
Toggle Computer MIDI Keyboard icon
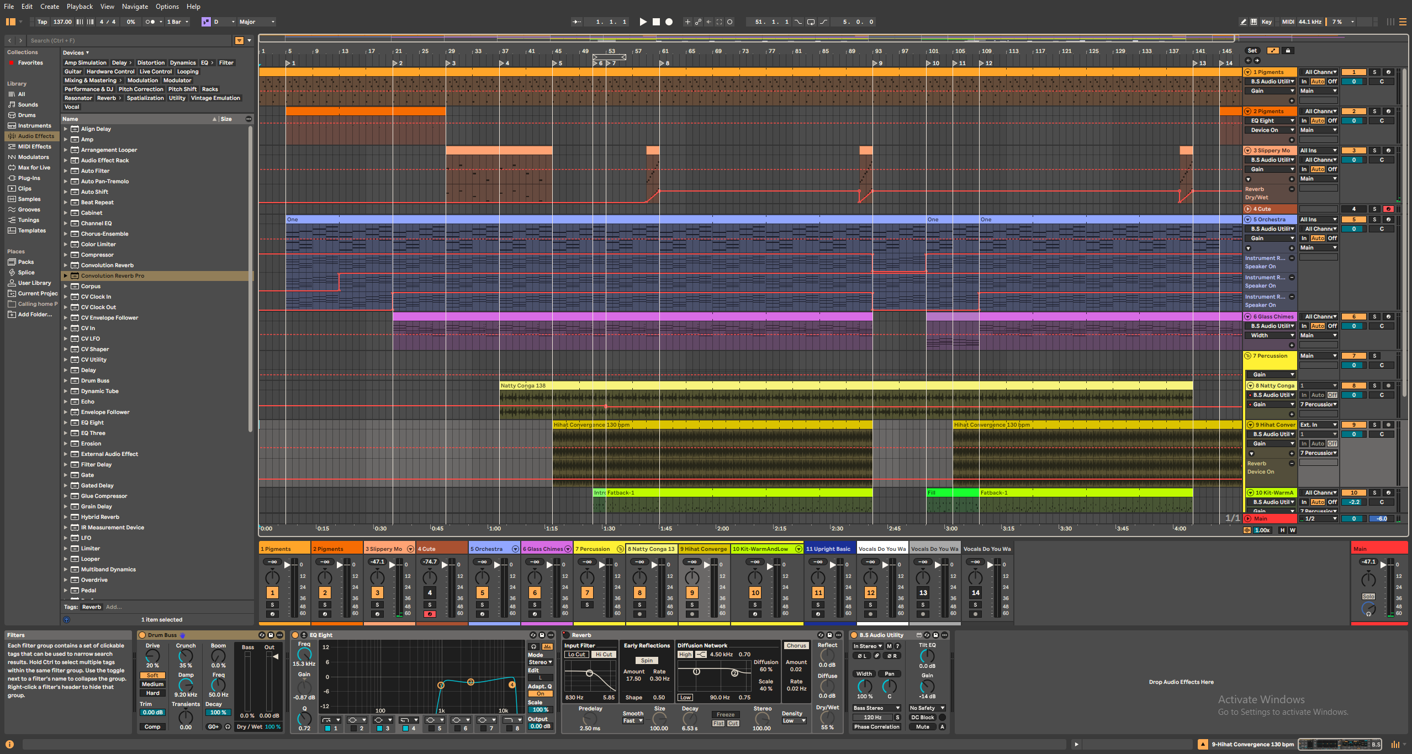click(1254, 22)
